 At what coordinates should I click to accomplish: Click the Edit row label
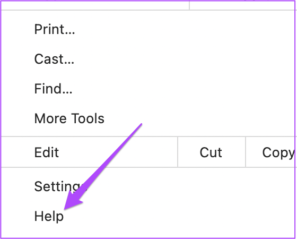[x=47, y=152]
